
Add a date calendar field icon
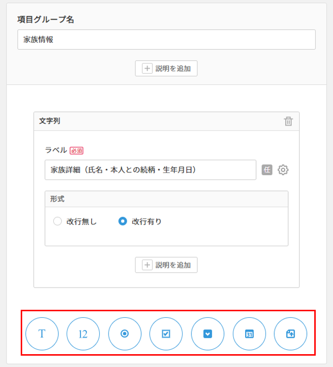[249, 334]
